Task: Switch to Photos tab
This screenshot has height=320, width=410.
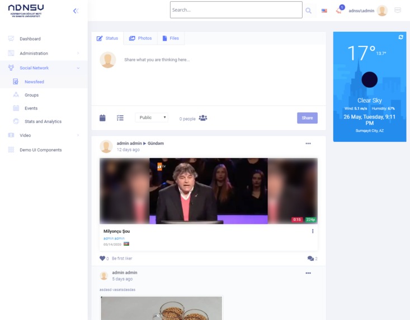Action: [140, 39]
